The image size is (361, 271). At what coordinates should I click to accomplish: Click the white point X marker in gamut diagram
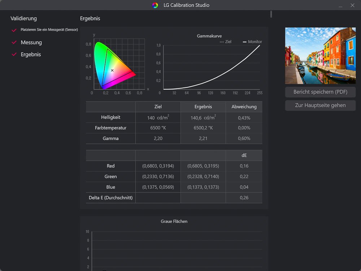pyautogui.click(x=112, y=70)
